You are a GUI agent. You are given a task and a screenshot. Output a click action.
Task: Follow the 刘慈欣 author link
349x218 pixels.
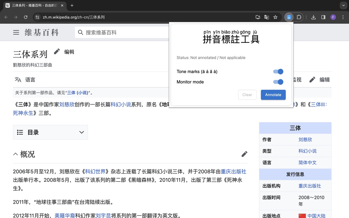coord(305,140)
